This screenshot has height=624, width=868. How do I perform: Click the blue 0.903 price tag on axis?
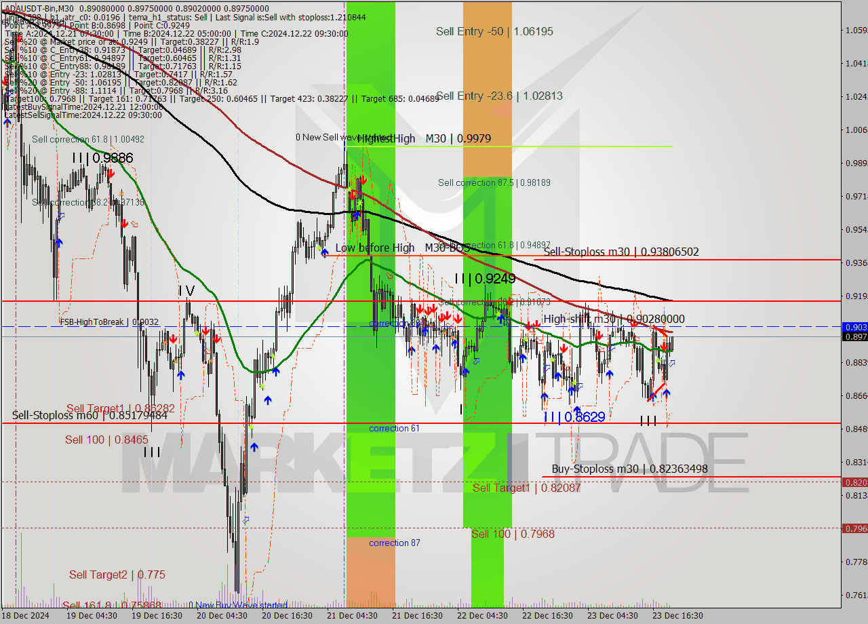pos(854,327)
